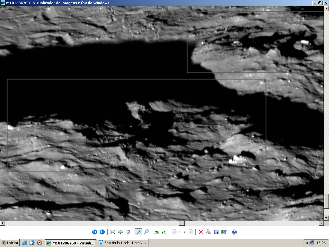Go to the next image

[102, 232]
